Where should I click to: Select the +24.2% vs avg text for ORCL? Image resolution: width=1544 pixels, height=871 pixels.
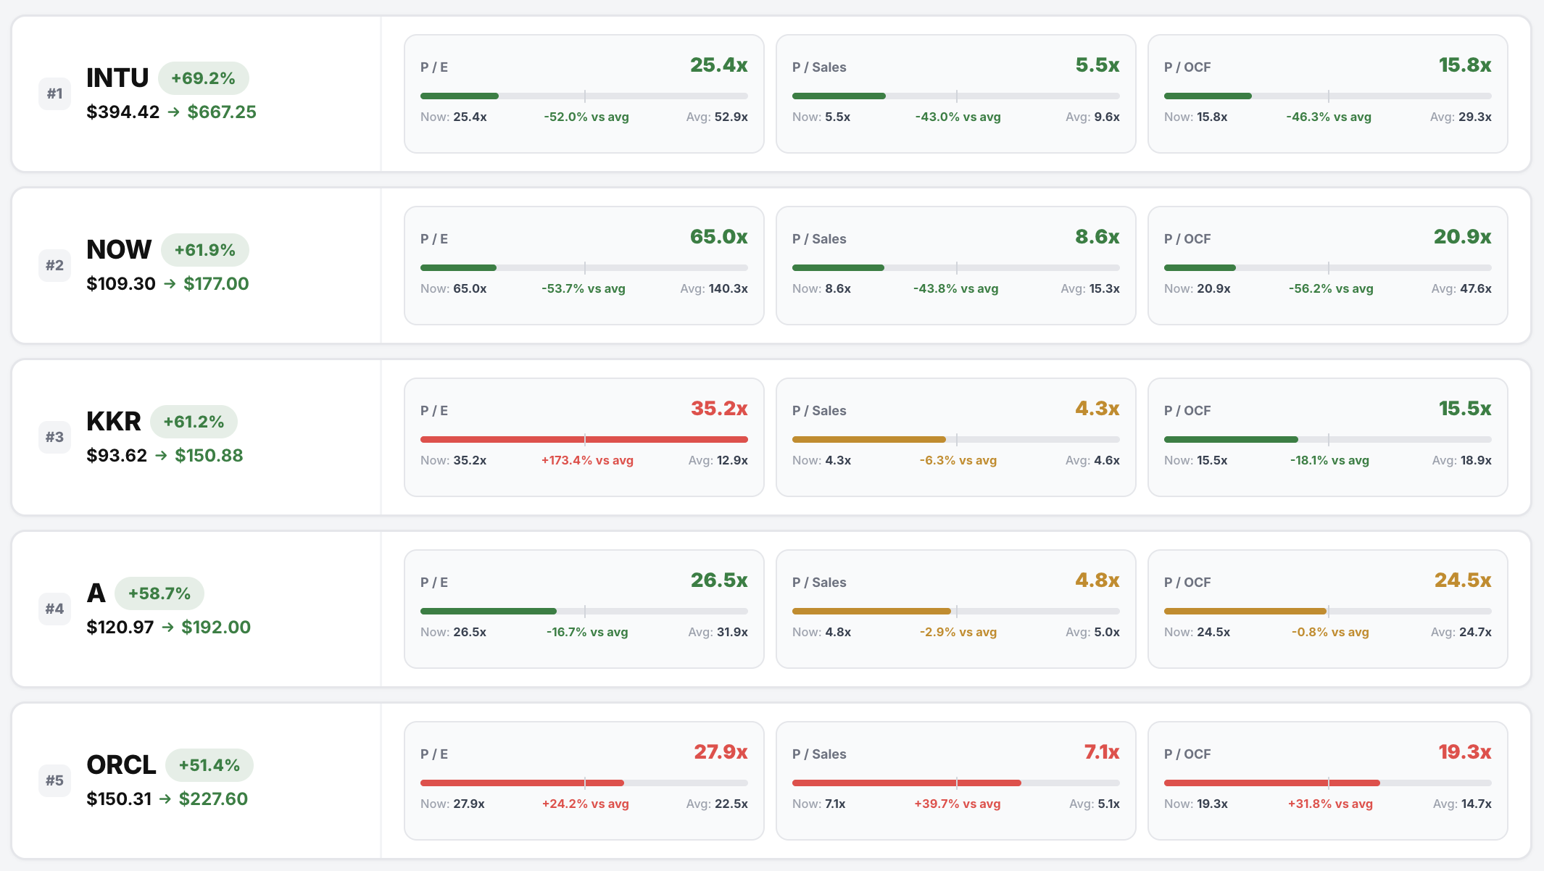pyautogui.click(x=584, y=804)
